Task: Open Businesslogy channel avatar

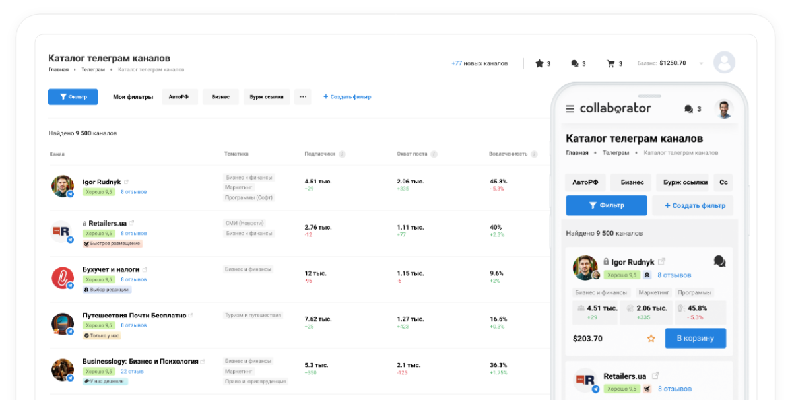Action: coord(63,369)
